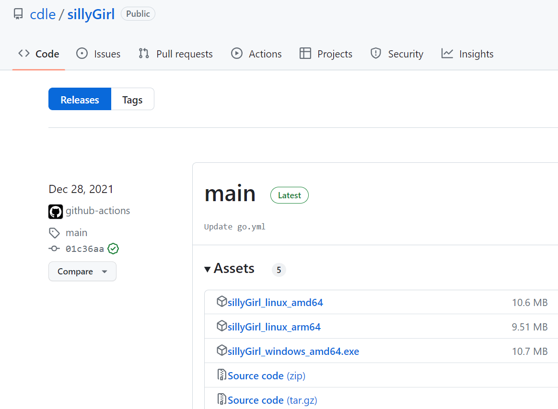The width and height of the screenshot is (558, 409).
Task: Switch to the Code tab
Action: 39,54
